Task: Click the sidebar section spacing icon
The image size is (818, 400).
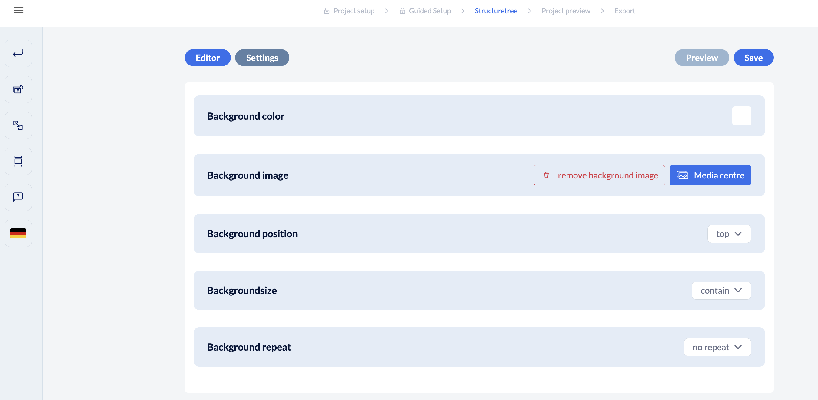Action: [x=18, y=161]
